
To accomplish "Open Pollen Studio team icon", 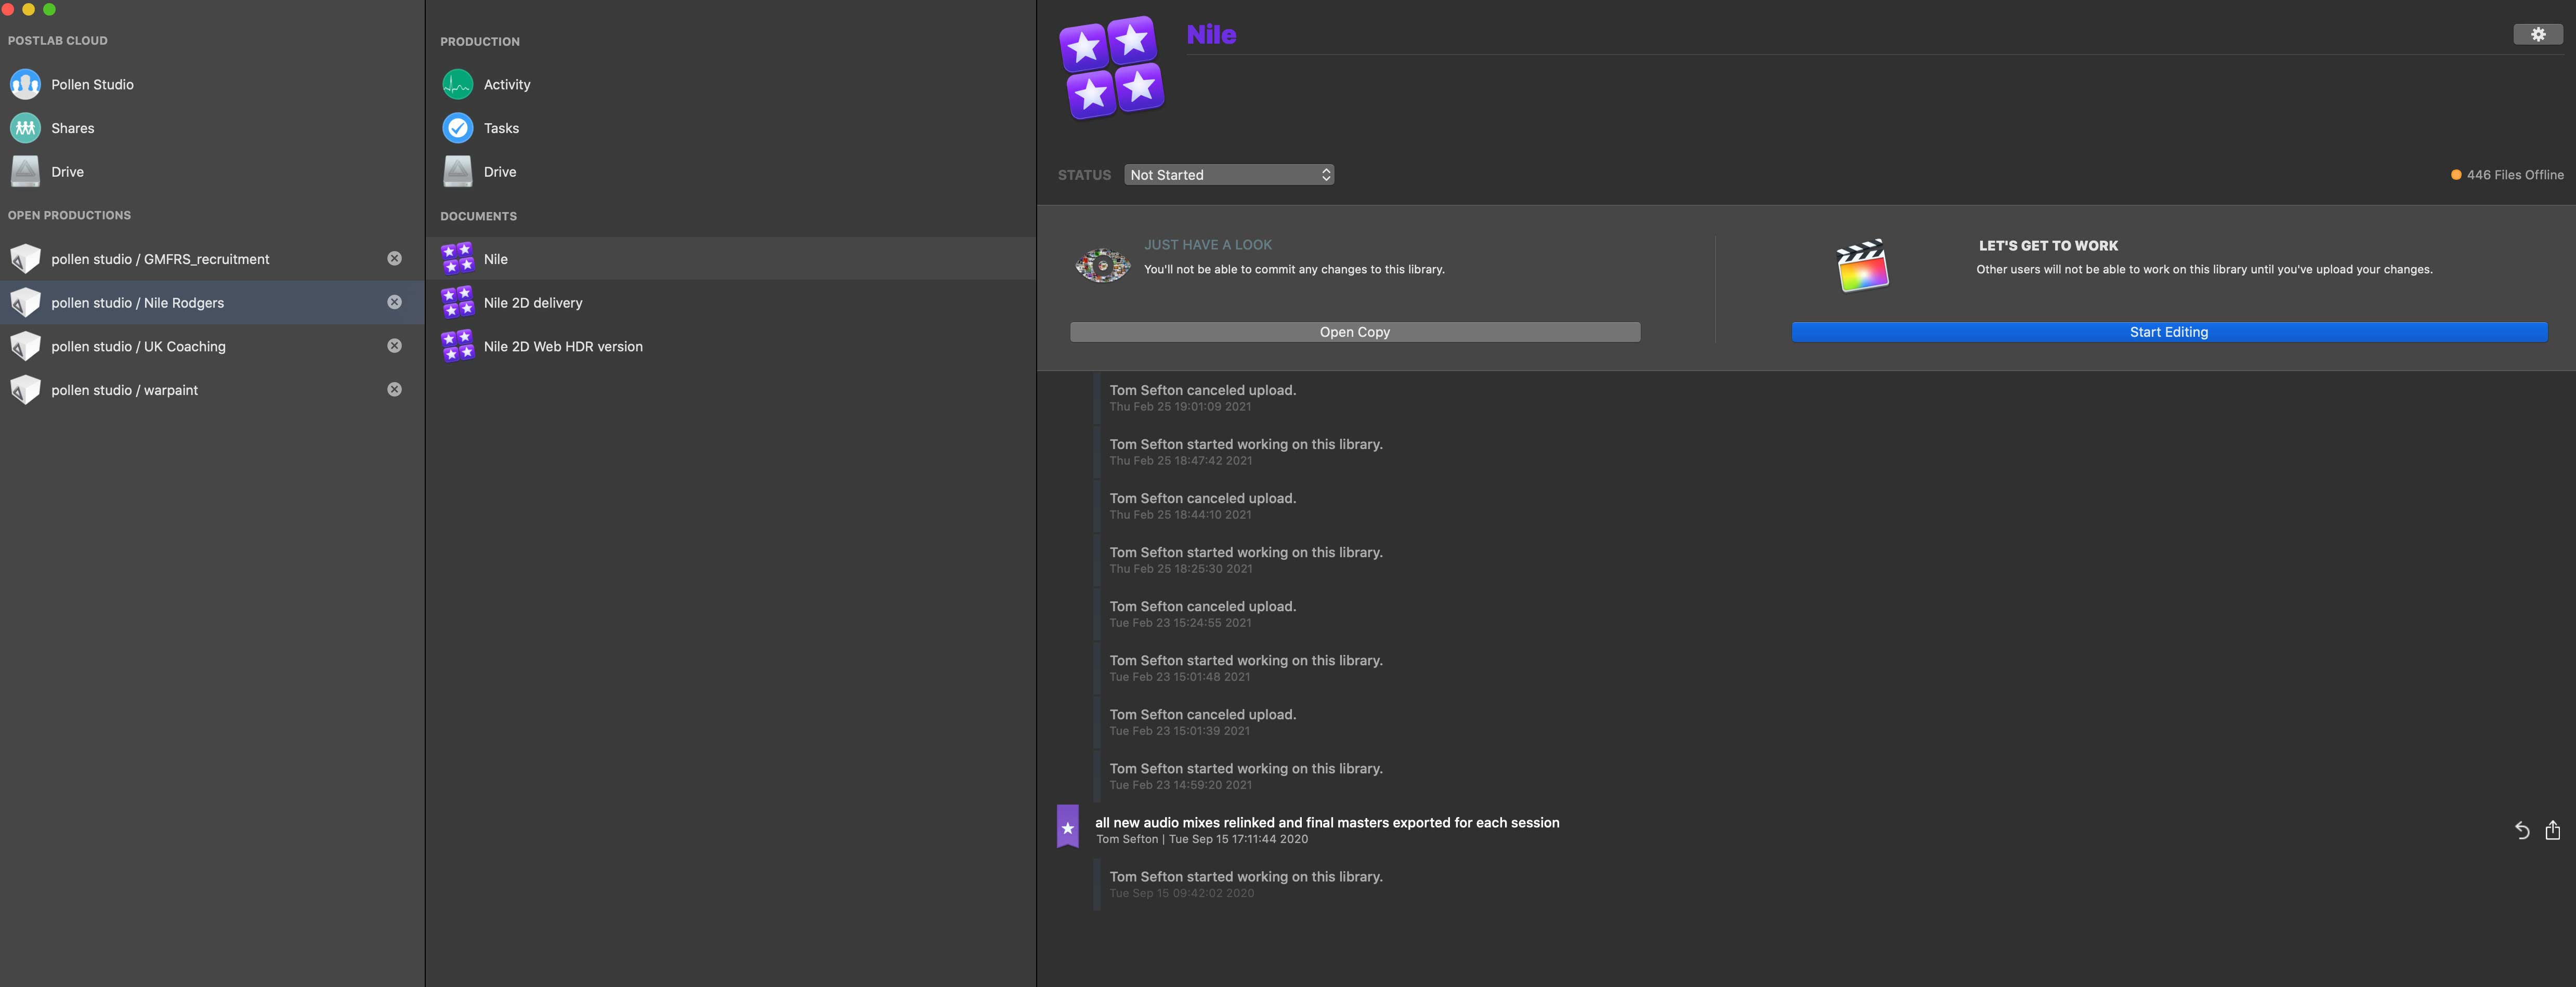I will pyautogui.click(x=25, y=84).
